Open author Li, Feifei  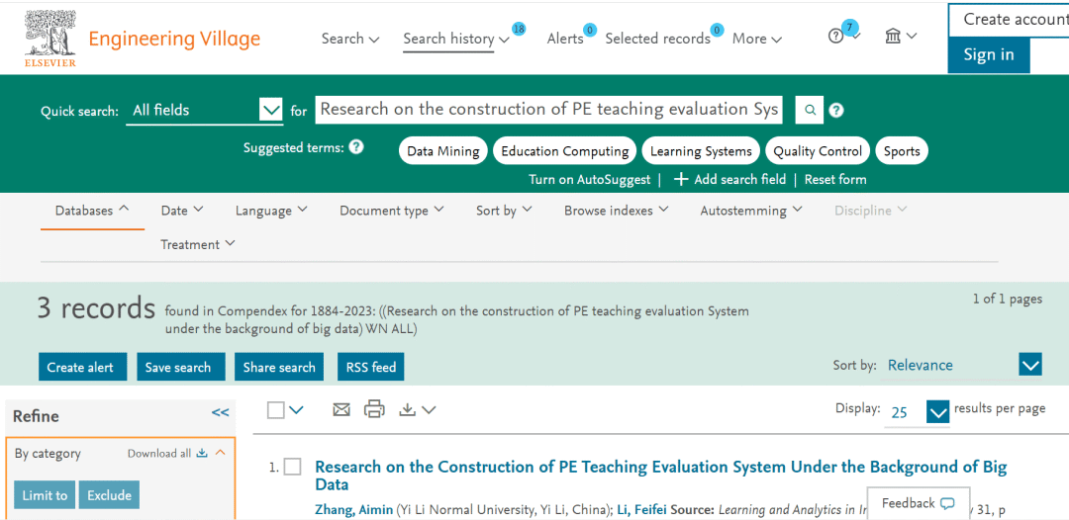pos(642,510)
